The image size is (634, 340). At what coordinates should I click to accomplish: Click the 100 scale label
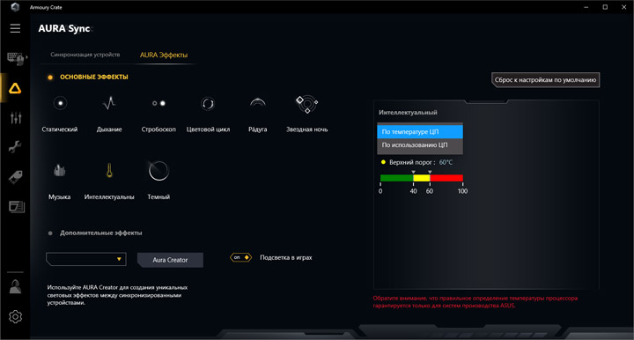[462, 191]
